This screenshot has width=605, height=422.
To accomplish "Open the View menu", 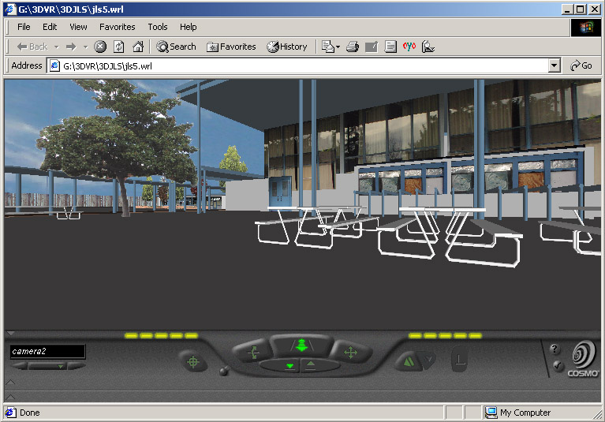I will pyautogui.click(x=78, y=27).
